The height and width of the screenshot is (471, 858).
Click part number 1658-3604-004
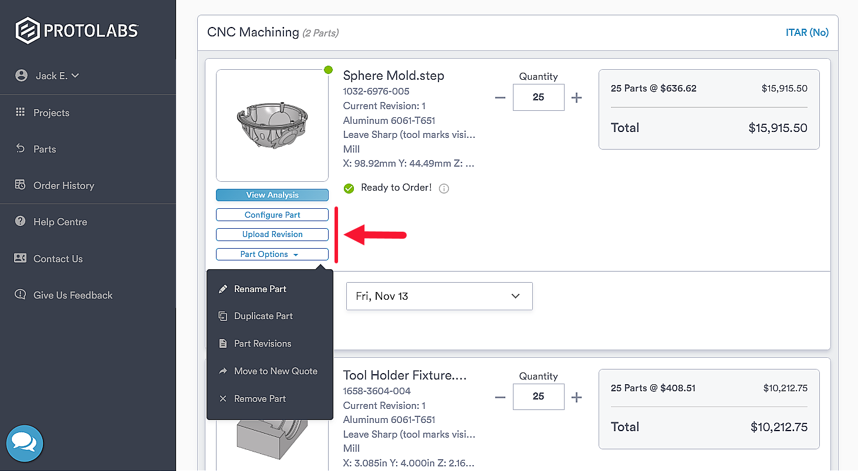click(377, 391)
